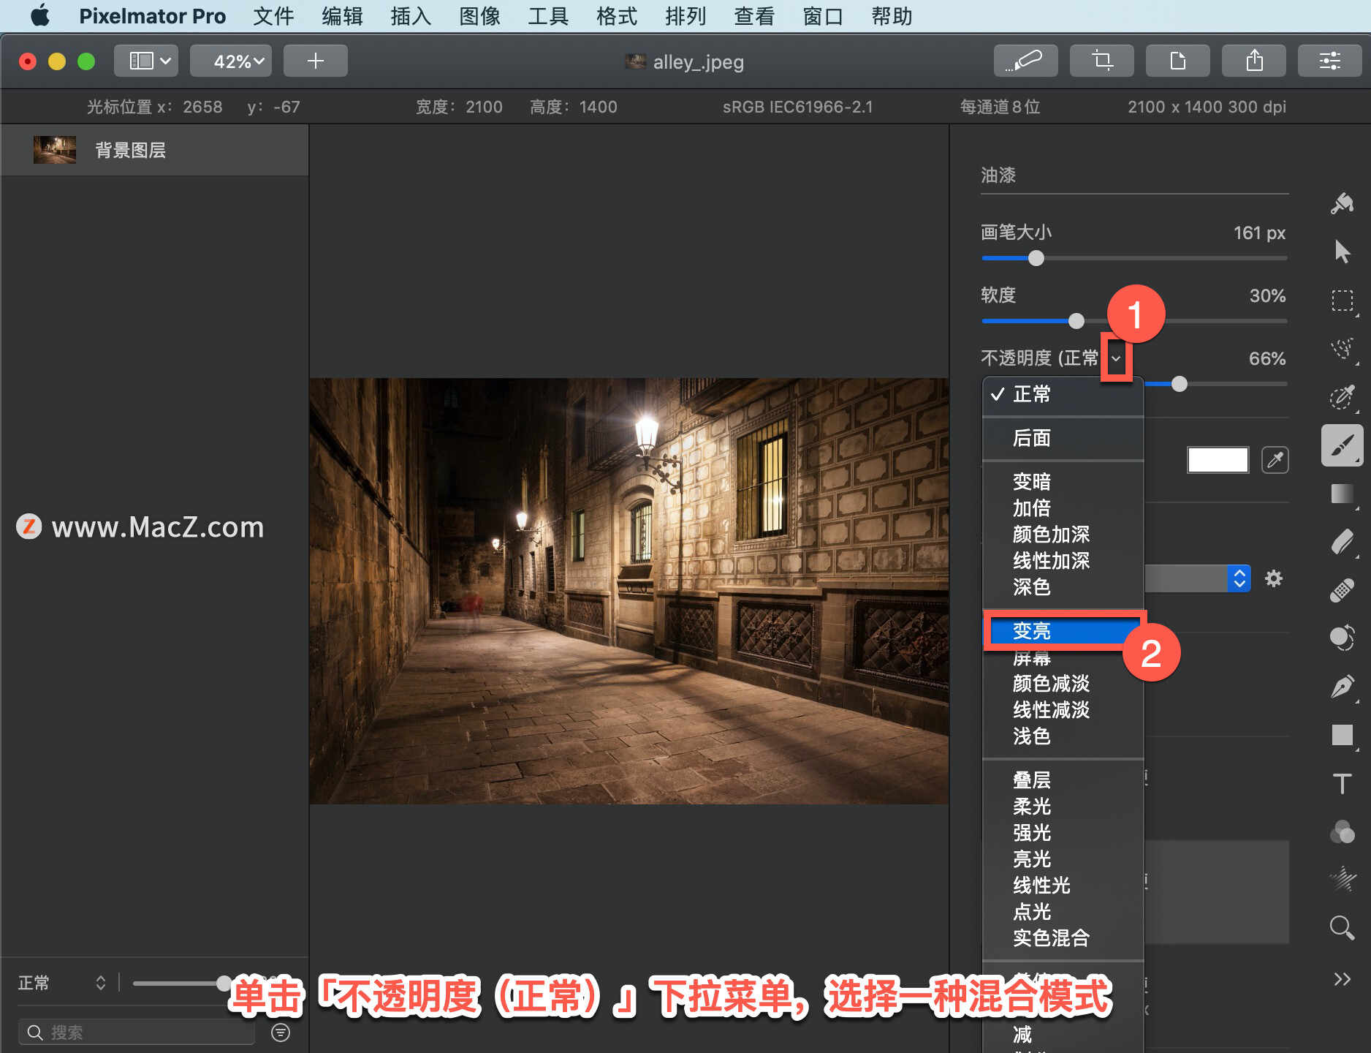Select the Zoom magnifier tool
The width and height of the screenshot is (1371, 1053).
click(1342, 928)
